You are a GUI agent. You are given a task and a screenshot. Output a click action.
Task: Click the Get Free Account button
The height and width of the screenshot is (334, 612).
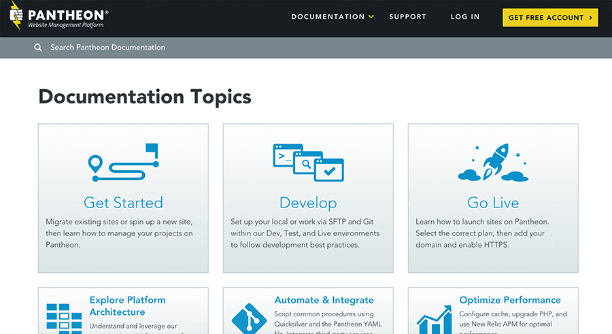click(550, 18)
